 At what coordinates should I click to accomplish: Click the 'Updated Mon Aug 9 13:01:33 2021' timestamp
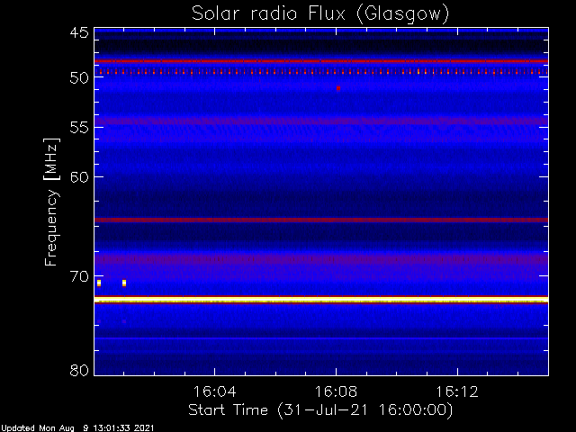click(77, 427)
